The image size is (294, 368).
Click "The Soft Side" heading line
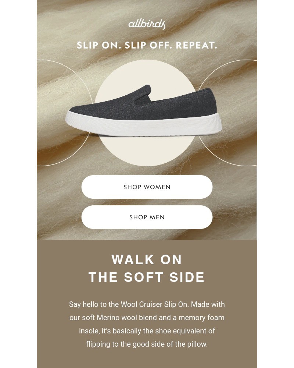click(147, 277)
